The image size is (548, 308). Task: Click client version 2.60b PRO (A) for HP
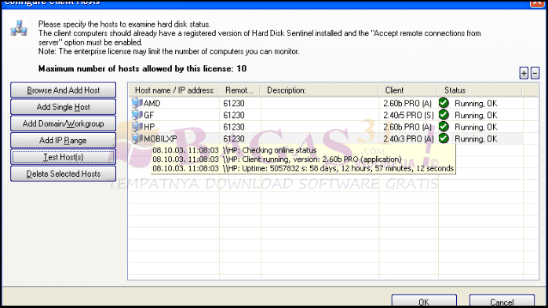407,127
